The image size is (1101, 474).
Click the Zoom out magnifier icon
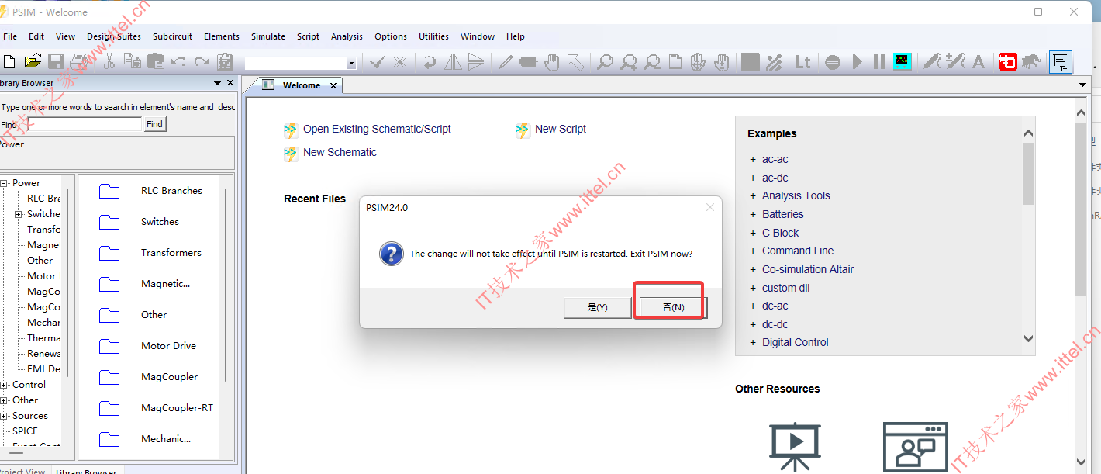pos(652,62)
